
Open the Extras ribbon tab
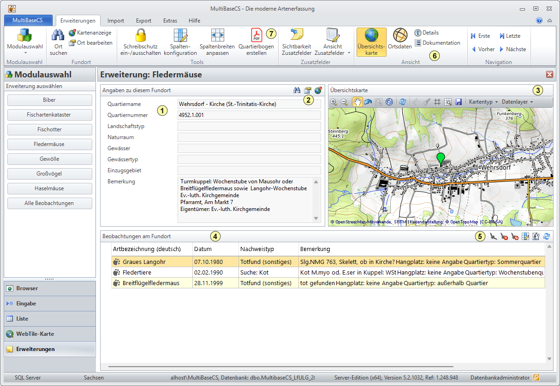pos(170,20)
